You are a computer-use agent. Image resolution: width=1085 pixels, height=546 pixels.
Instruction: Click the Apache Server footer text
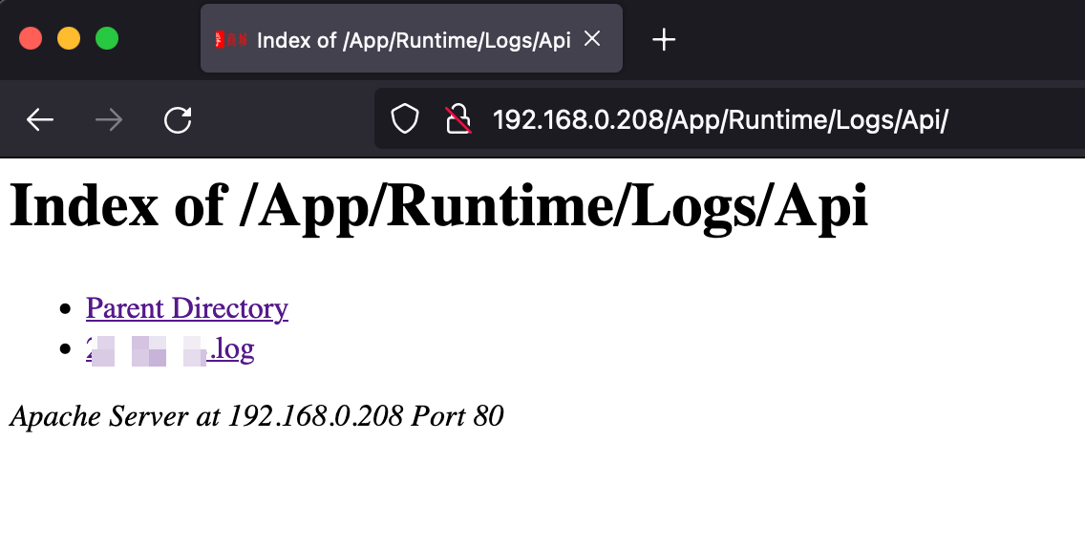[x=256, y=416]
